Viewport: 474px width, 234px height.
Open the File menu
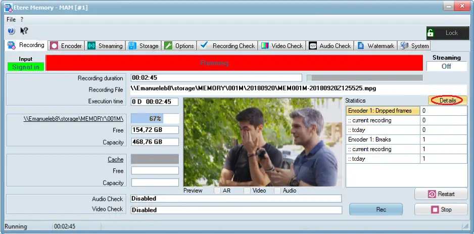11,19
